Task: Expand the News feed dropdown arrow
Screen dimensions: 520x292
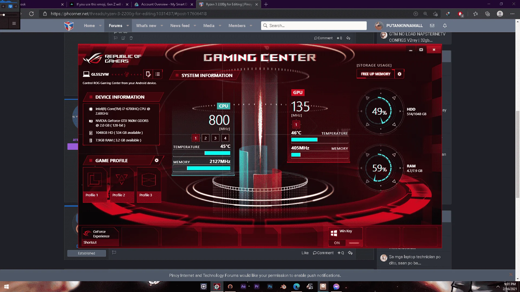Action: (x=195, y=26)
